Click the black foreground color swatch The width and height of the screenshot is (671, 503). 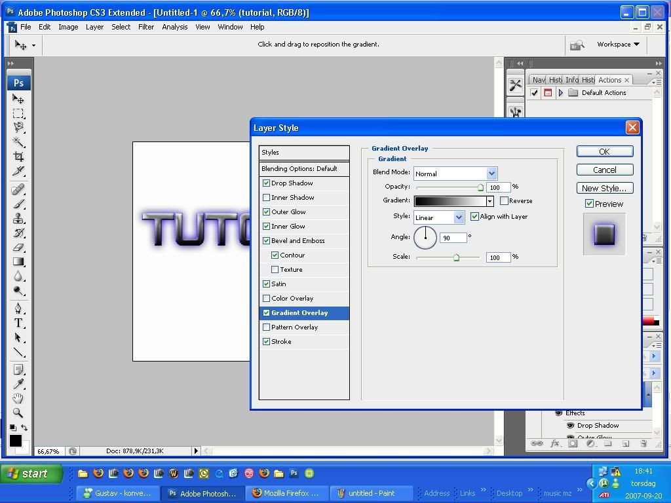[x=16, y=441]
